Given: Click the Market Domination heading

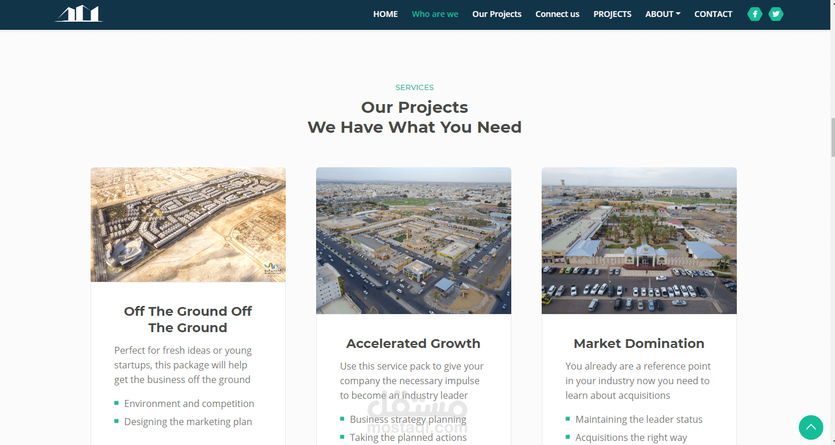Looking at the screenshot, I should tap(639, 343).
